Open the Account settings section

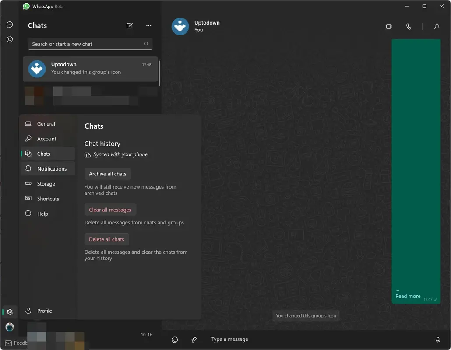(x=46, y=139)
